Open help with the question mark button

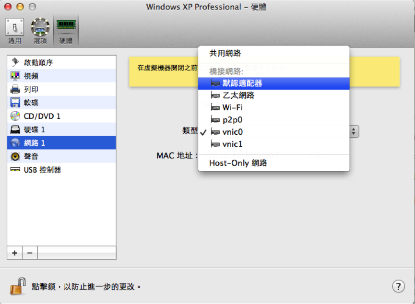pos(398,286)
